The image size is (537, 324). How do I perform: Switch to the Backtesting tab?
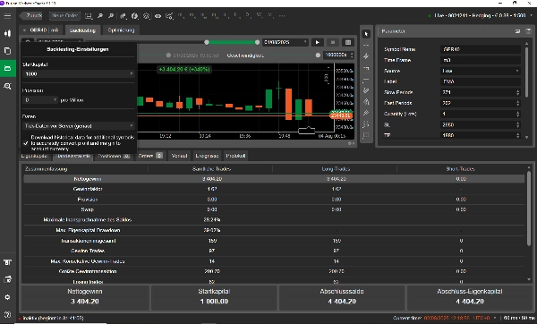(82, 30)
